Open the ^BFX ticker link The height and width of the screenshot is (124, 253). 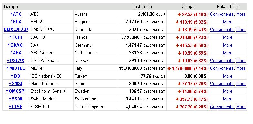pyautogui.click(x=15, y=22)
